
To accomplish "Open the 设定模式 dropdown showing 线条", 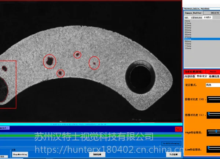I will point(213,85).
